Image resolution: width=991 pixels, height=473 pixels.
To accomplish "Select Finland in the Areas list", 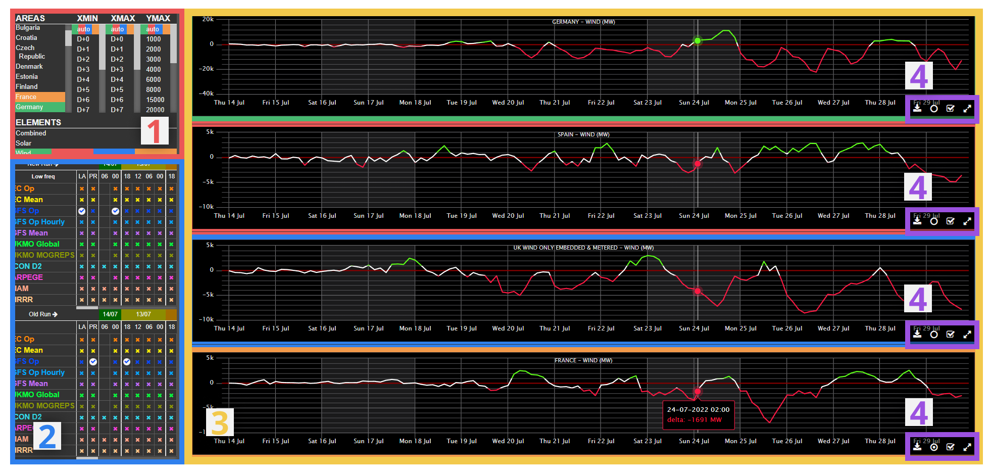I will 27,86.
